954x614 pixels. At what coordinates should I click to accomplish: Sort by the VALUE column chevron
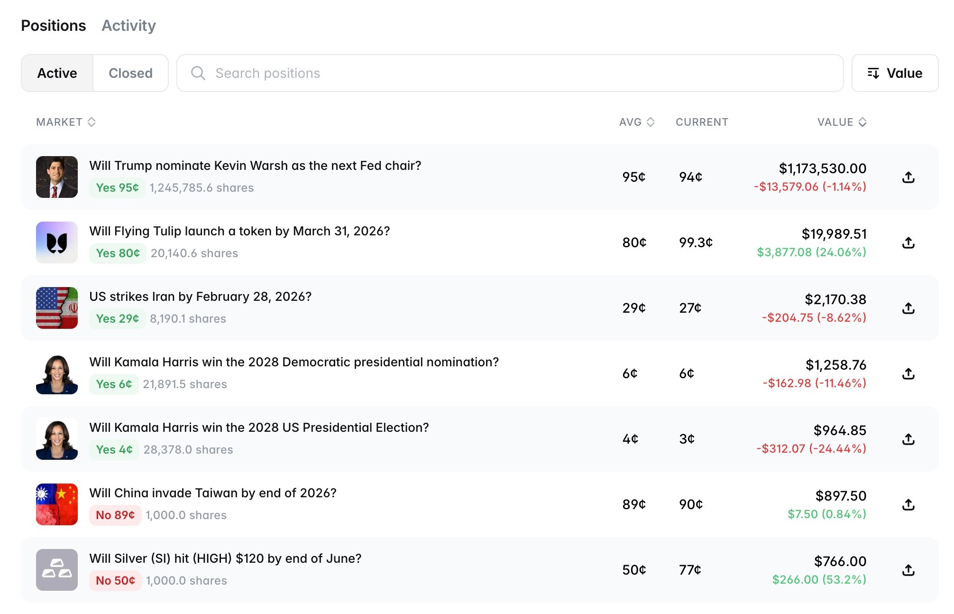(863, 122)
